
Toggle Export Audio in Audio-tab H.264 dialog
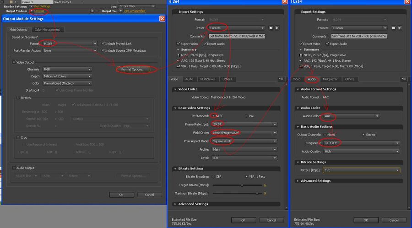pyautogui.click(x=327, y=43)
